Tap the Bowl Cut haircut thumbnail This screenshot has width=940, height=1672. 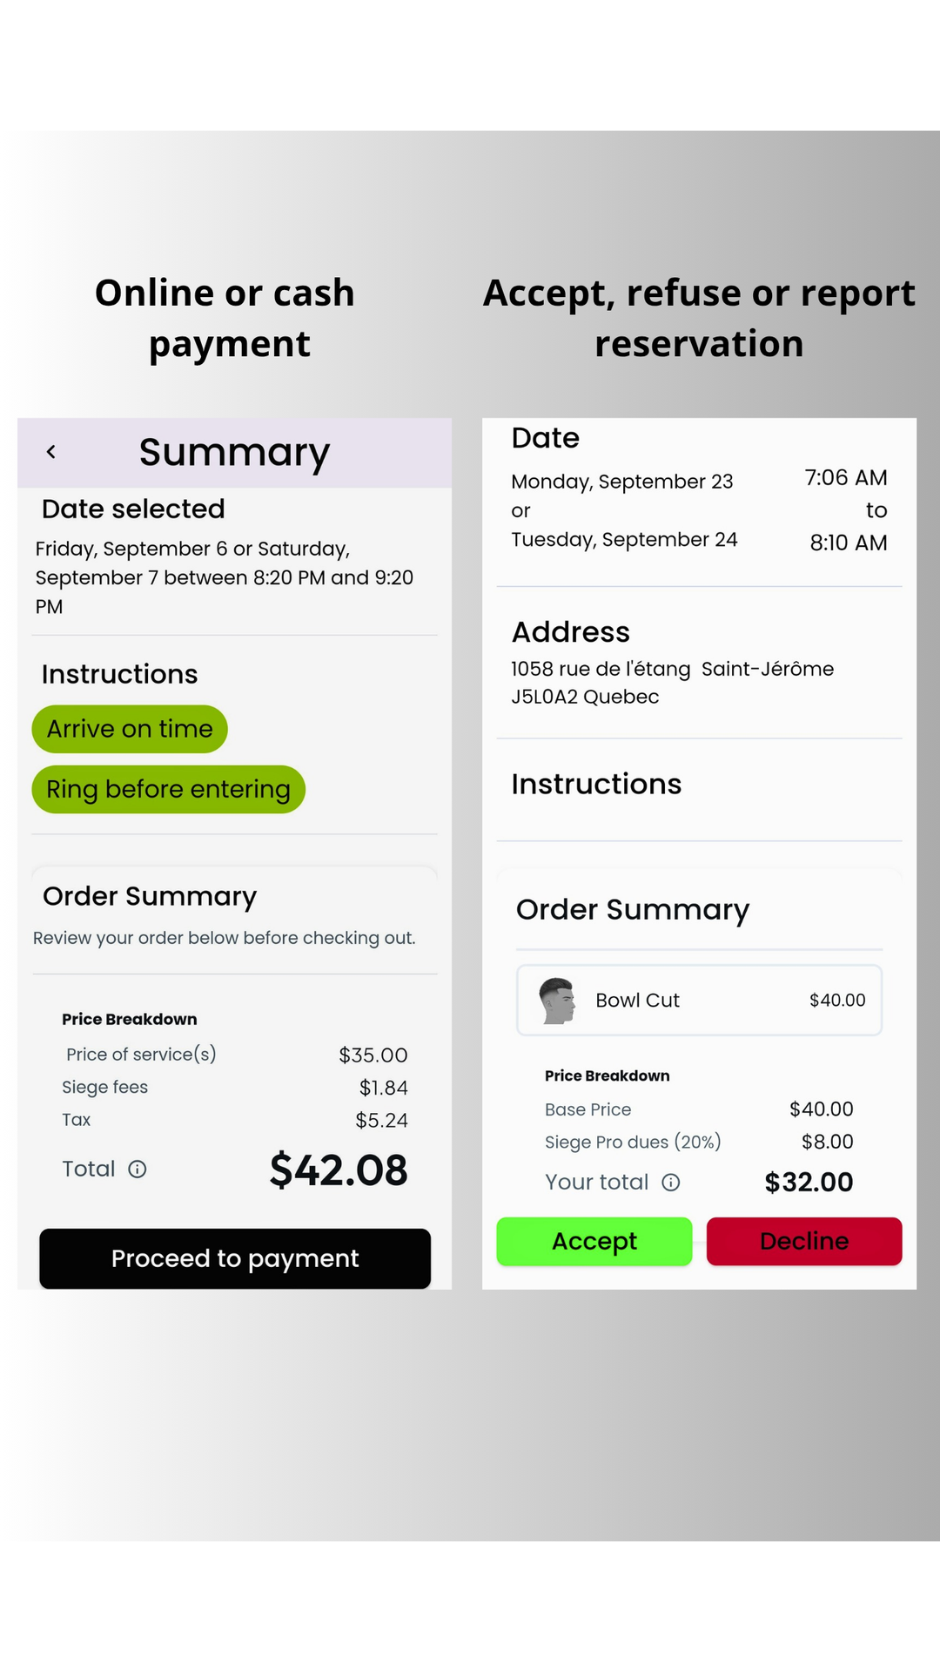[x=557, y=1001]
